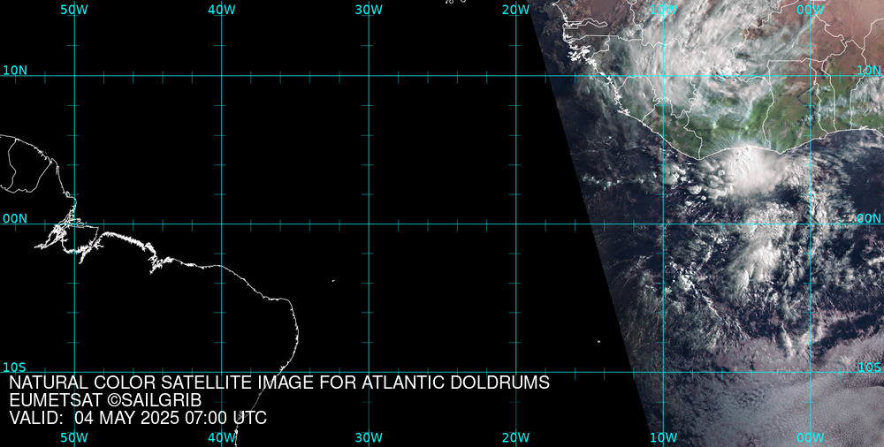The image size is (884, 447).
Task: Click the bright convective cloud cluster off the coast
Action: (x=752, y=167)
